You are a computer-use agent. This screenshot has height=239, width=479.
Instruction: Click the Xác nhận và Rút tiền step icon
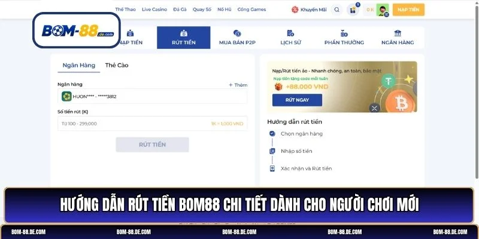click(x=272, y=168)
